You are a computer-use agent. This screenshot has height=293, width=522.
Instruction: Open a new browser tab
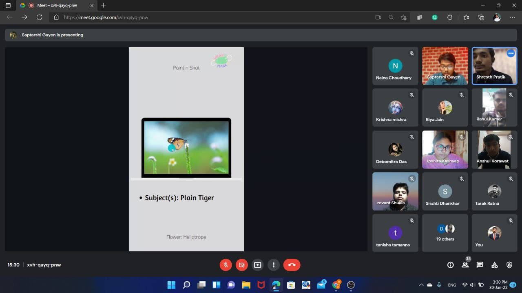pyautogui.click(x=104, y=6)
